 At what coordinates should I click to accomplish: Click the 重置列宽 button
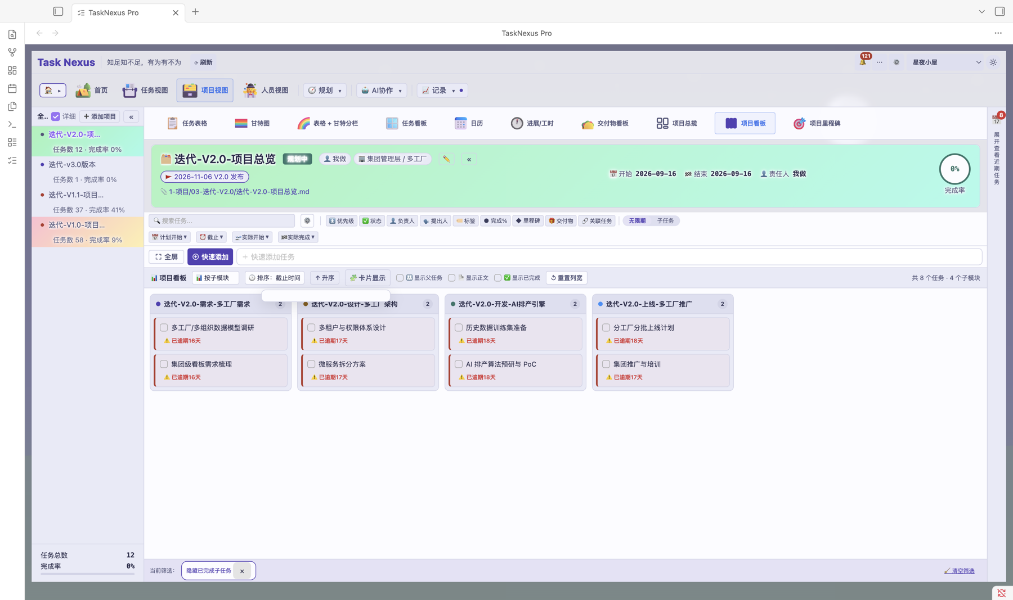[567, 278]
